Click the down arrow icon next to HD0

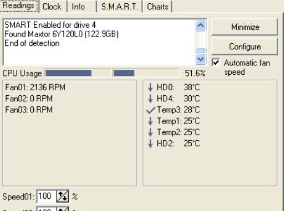click(150, 88)
